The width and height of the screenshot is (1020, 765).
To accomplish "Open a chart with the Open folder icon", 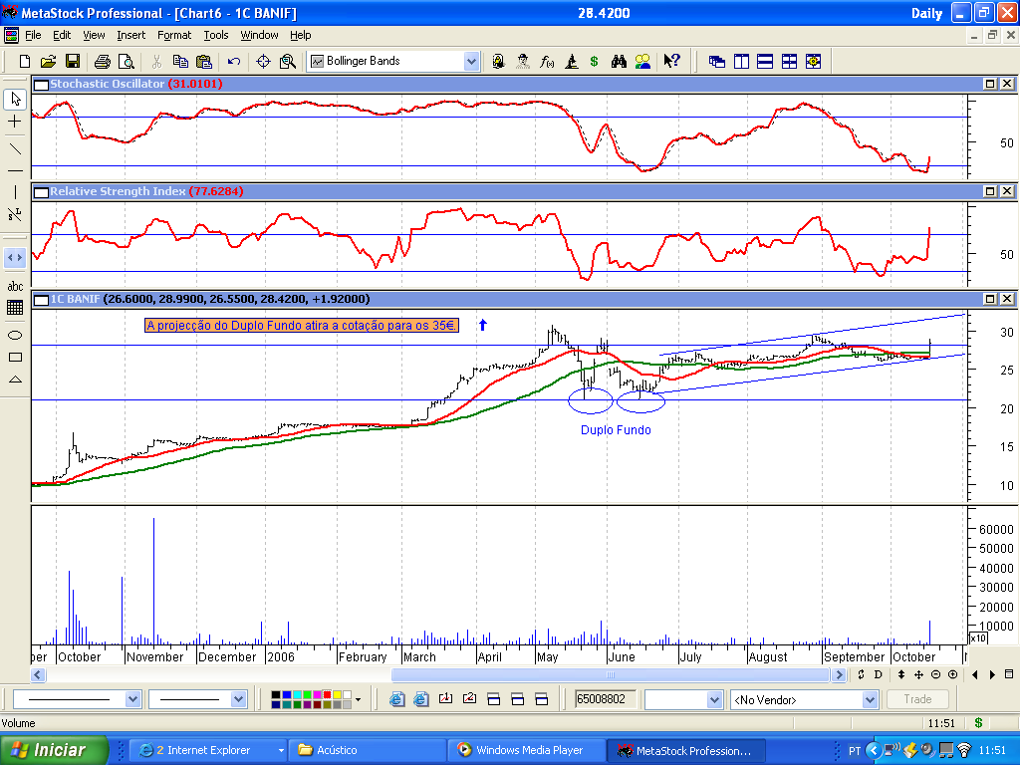I will coord(47,61).
